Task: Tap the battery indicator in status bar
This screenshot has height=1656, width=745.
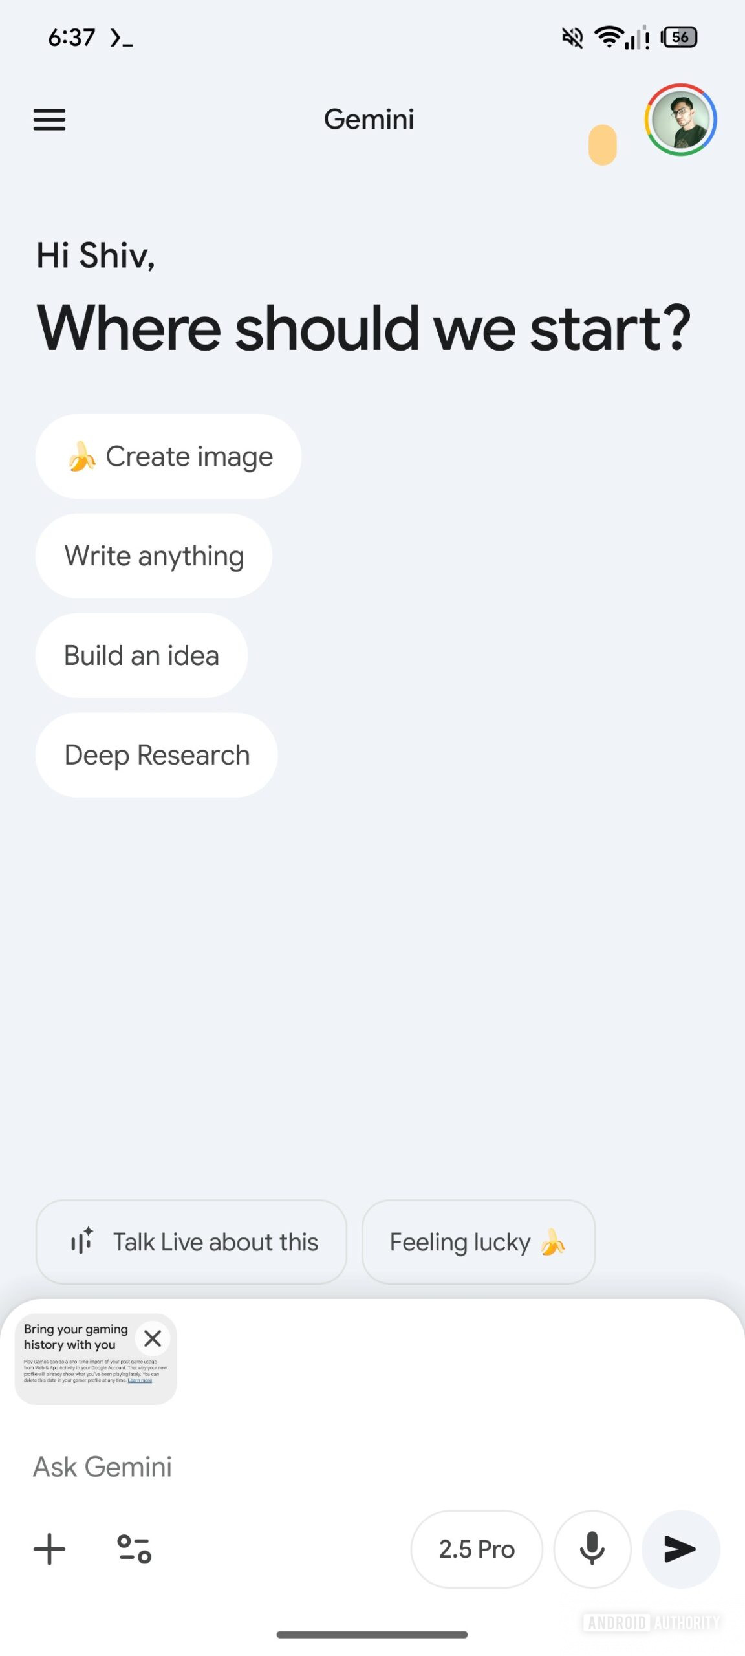Action: 679,38
